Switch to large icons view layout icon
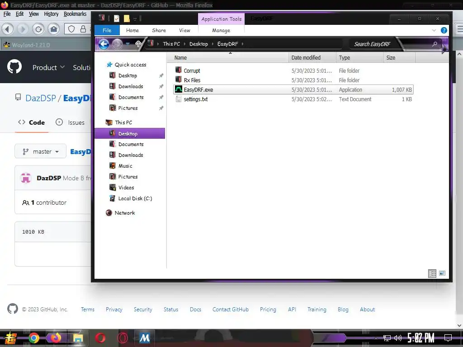463x347 pixels. (442, 273)
